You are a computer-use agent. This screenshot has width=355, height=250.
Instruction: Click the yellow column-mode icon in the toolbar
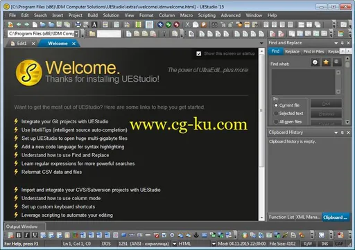pyautogui.click(x=138, y=24)
